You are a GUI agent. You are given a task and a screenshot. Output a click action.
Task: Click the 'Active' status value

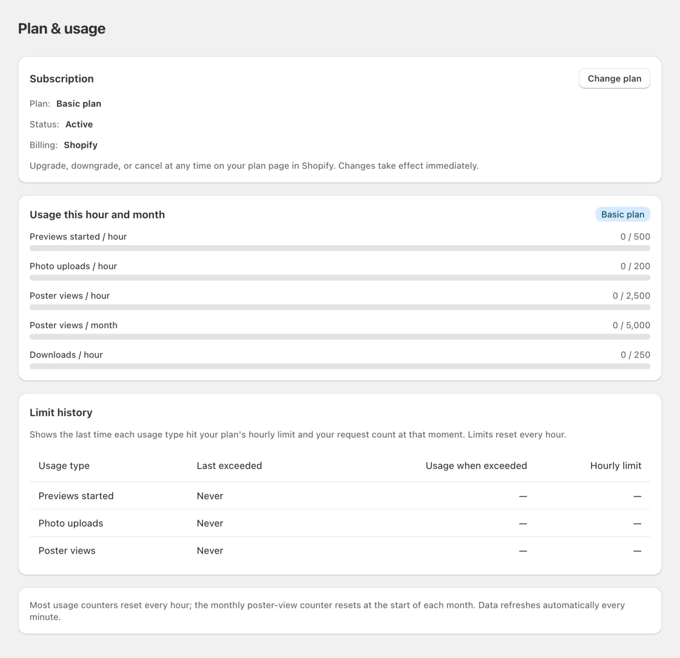(x=79, y=124)
